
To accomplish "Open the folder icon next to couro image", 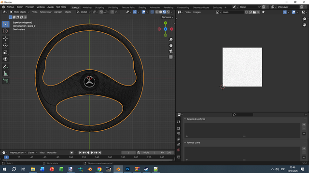I will [254, 12].
